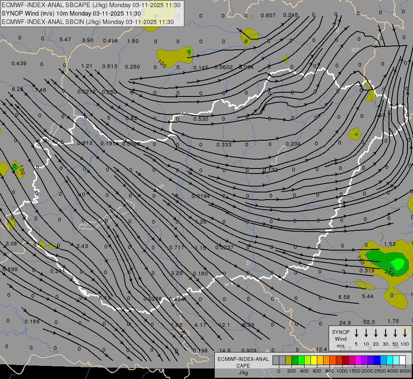This screenshot has width=413, height=379.
Task: Click the grid value 52.0
Action: (x=369, y=322)
